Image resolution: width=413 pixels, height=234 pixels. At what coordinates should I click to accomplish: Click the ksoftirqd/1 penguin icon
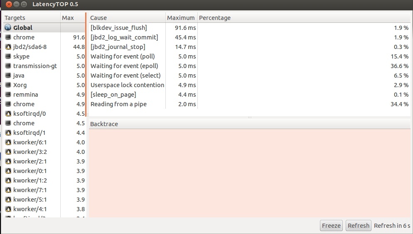click(x=8, y=133)
